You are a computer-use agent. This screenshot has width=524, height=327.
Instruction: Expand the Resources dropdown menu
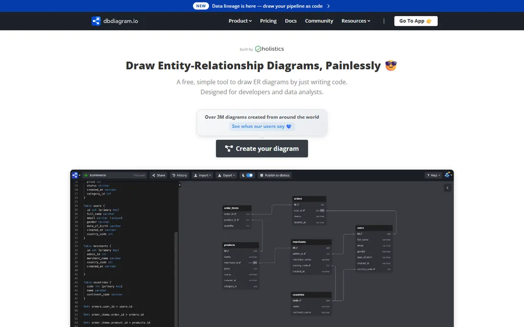tap(356, 21)
